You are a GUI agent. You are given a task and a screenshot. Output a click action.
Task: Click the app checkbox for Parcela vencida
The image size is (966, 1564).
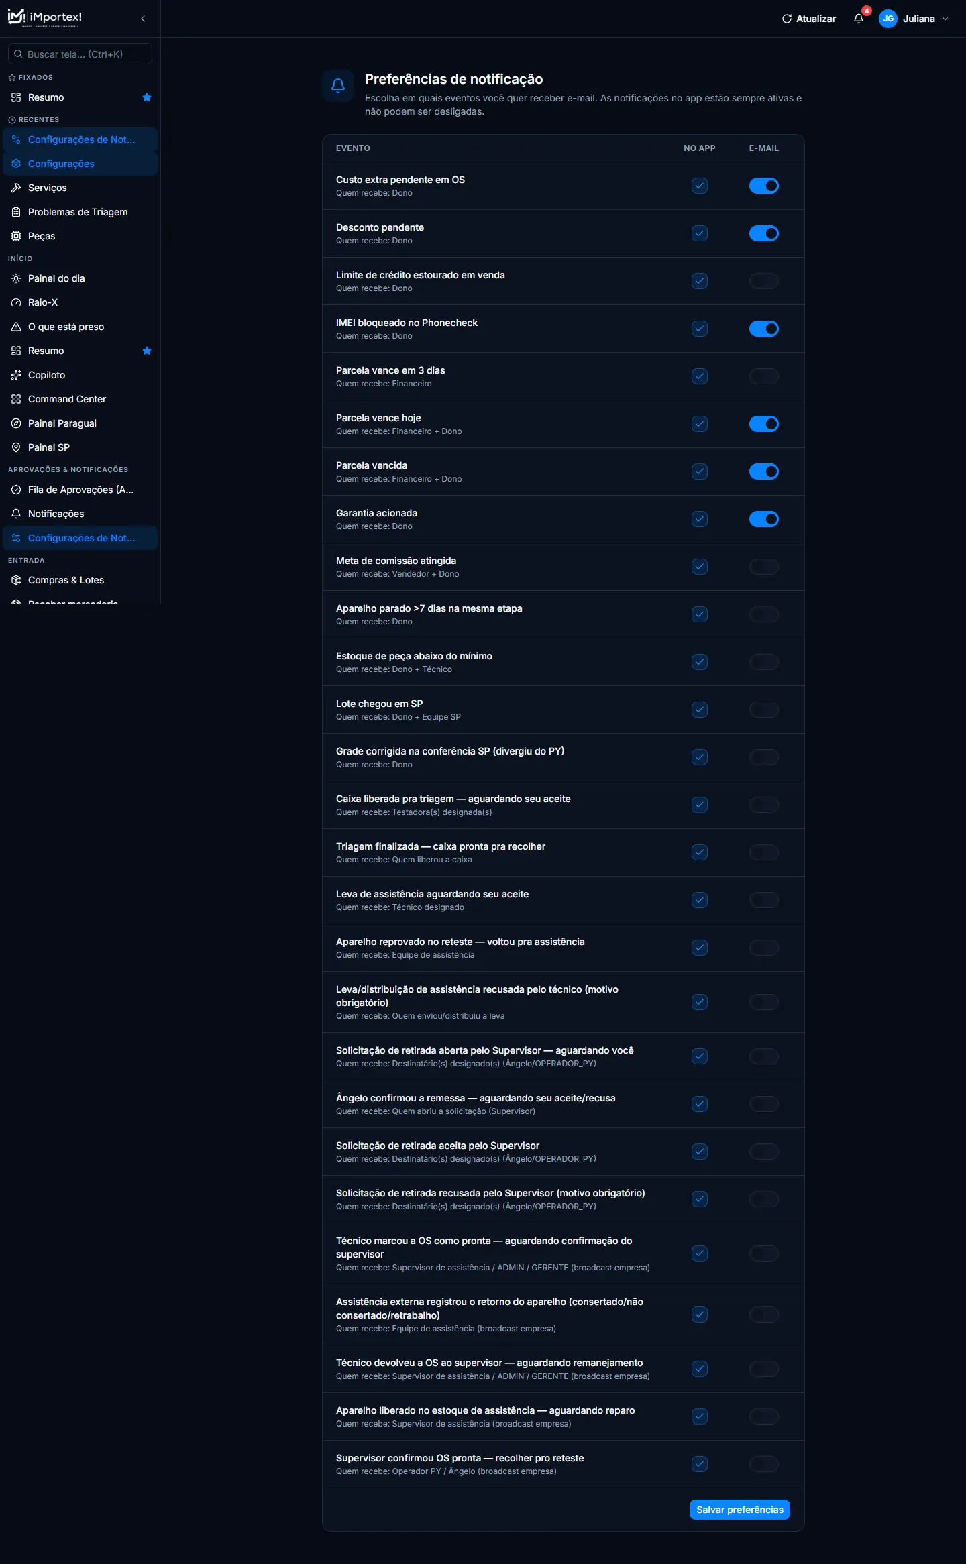click(x=700, y=471)
